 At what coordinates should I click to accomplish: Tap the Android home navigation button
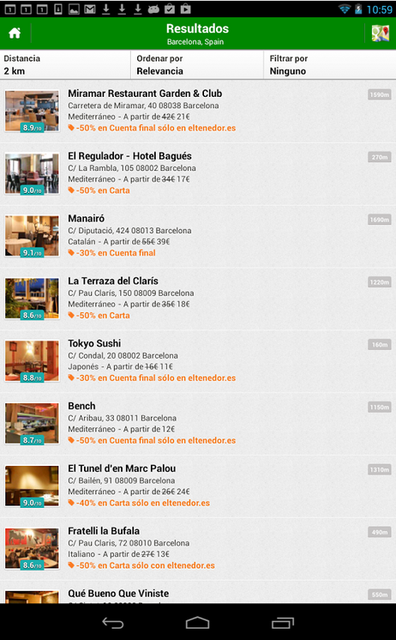[197, 623]
